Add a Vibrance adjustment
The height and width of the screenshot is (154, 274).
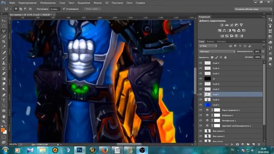pos(241,25)
